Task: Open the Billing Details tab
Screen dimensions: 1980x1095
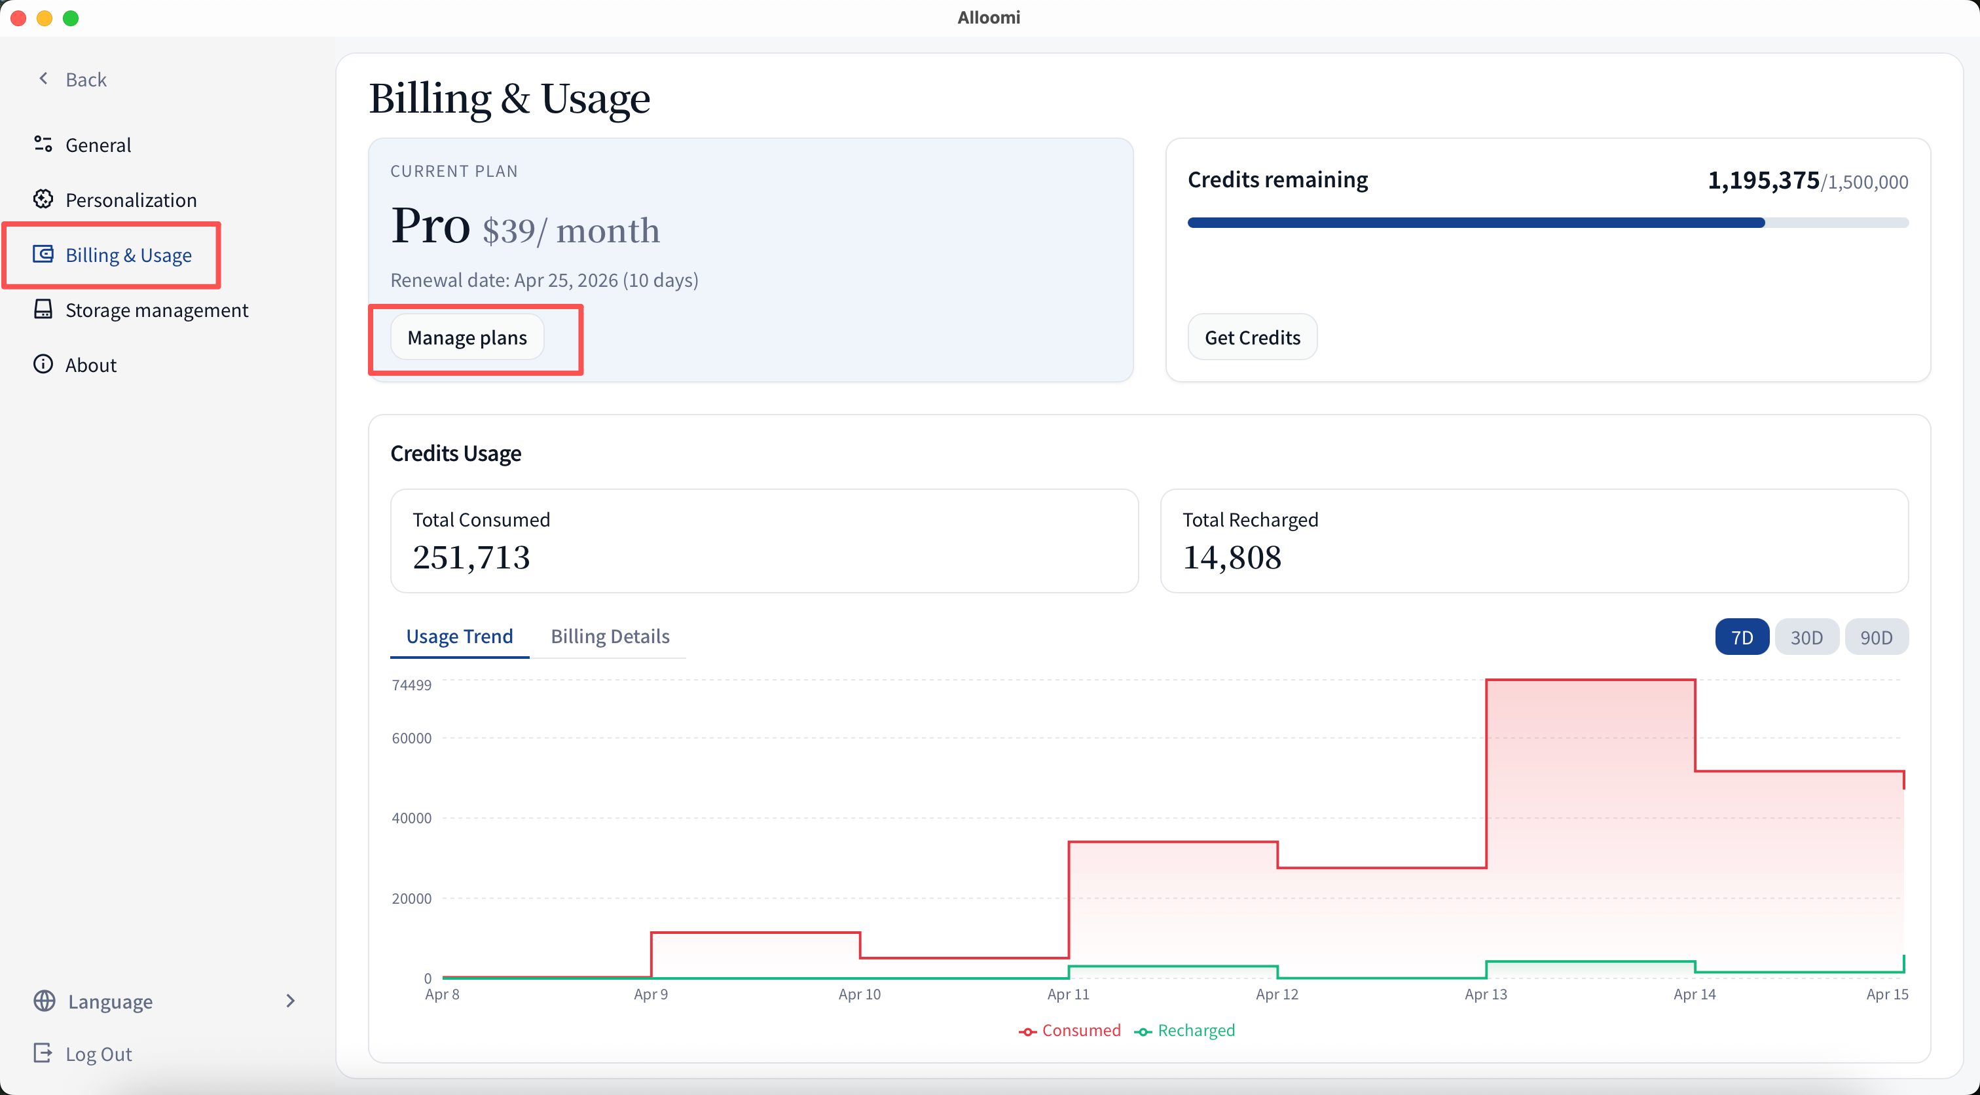Action: [610, 636]
